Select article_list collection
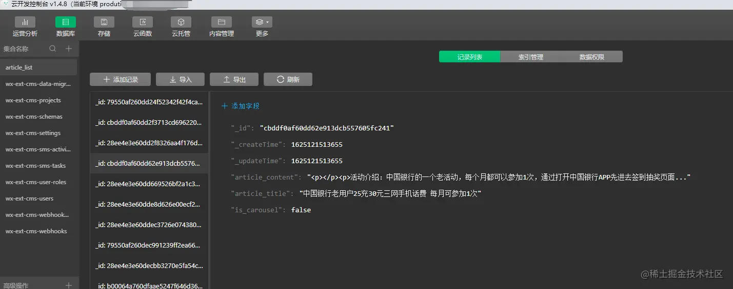733x289 pixels. [x=38, y=67]
